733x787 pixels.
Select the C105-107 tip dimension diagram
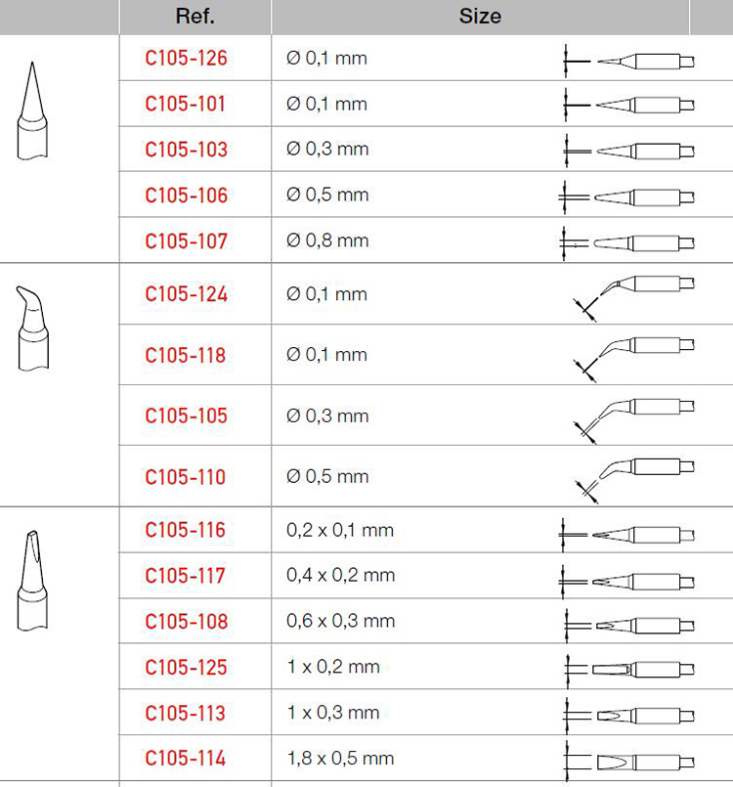click(629, 241)
